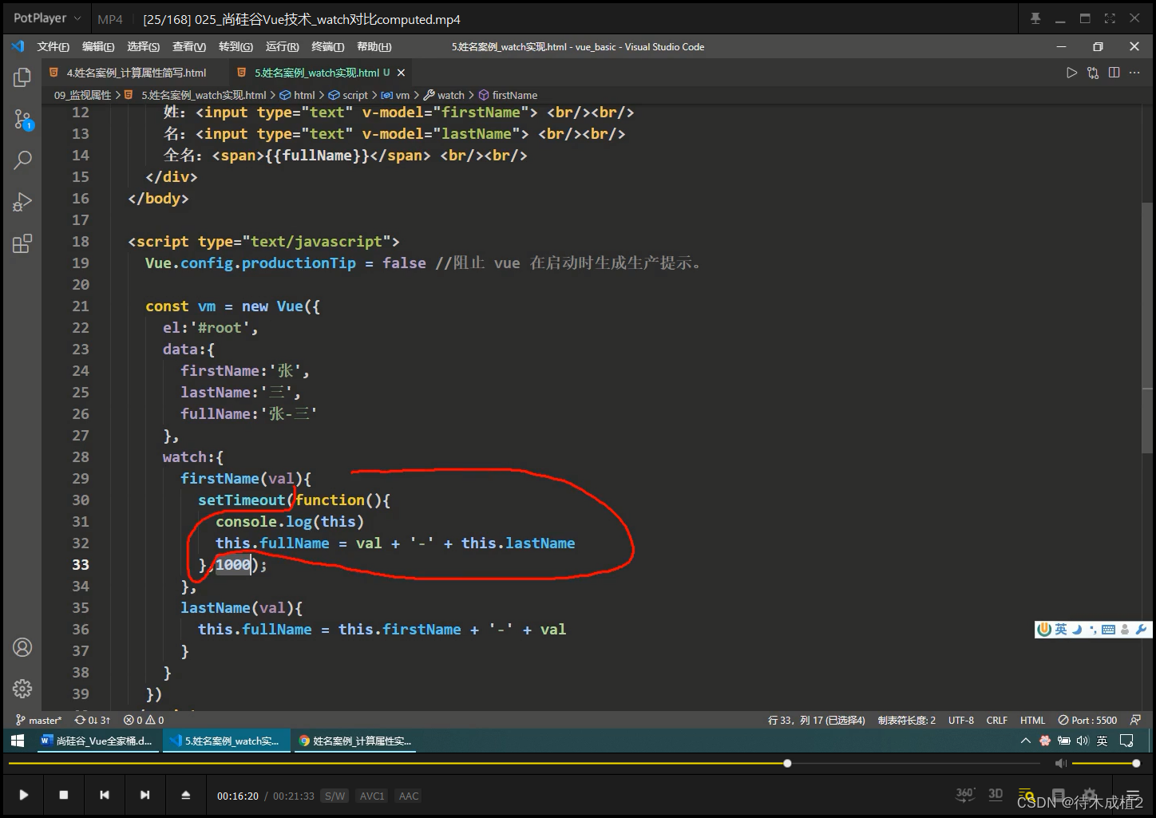1156x818 pixels.
Task: Open the Extensions sidebar icon
Action: (22, 243)
